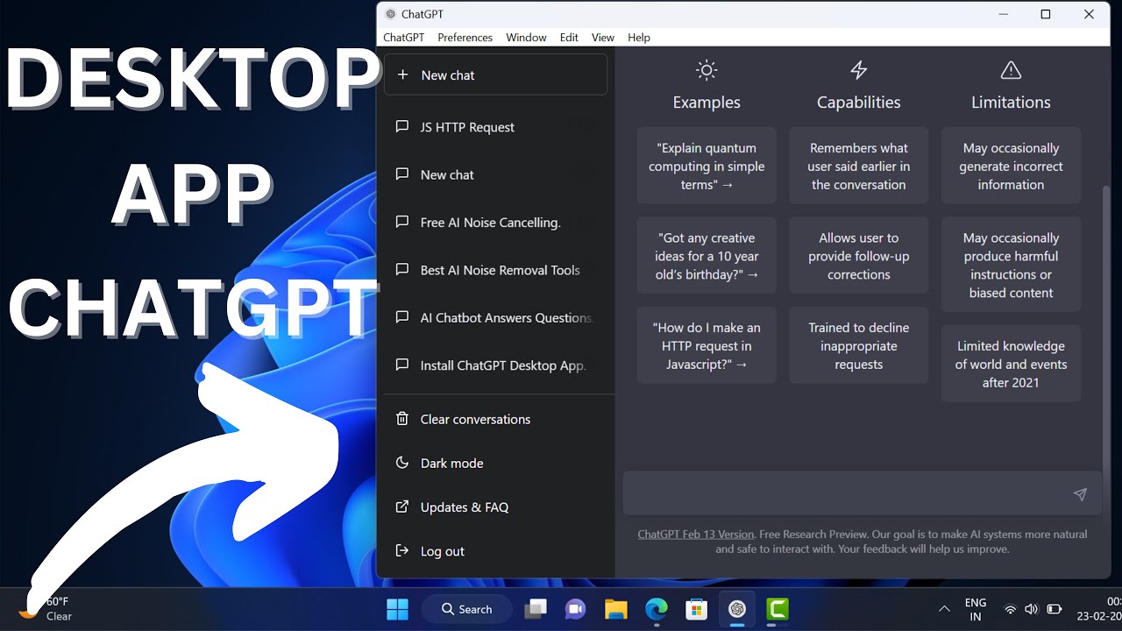Expand the system tray hidden icons chevron

[944, 609]
